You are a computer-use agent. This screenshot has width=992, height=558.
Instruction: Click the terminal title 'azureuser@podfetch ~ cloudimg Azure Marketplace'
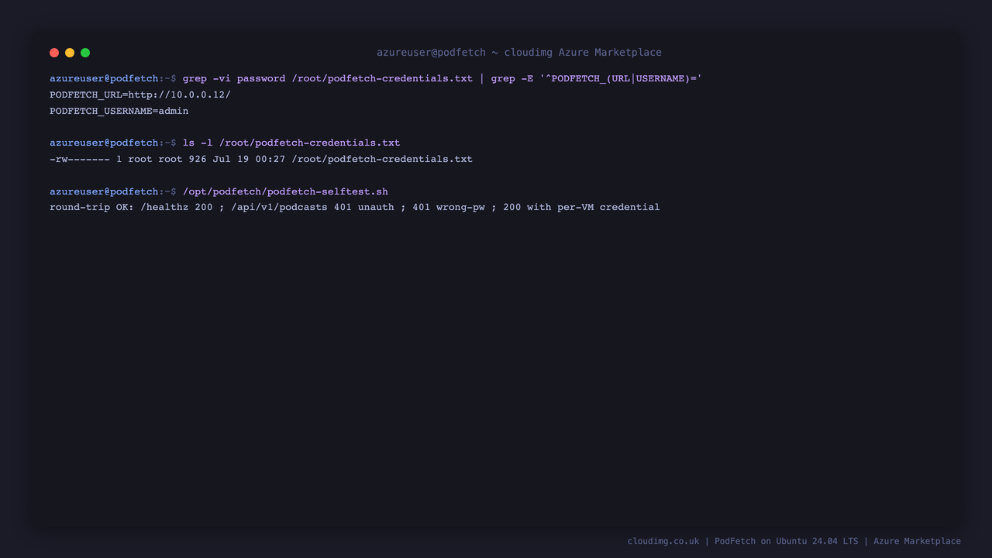pyautogui.click(x=519, y=53)
